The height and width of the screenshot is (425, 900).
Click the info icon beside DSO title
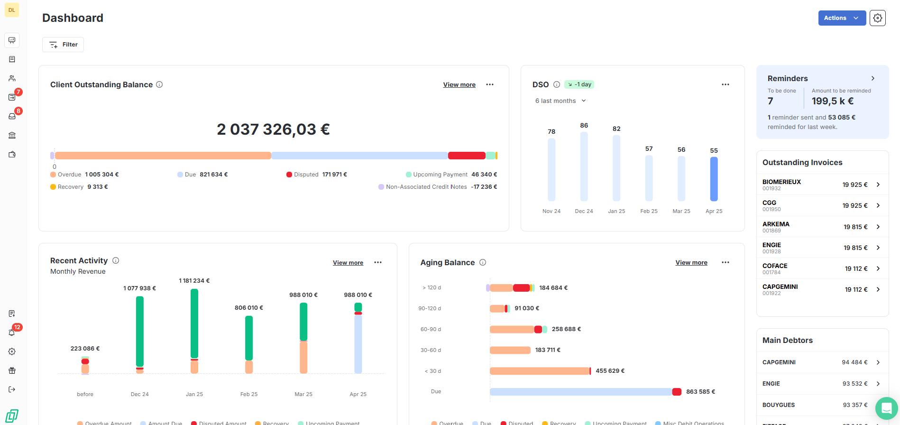(x=557, y=84)
